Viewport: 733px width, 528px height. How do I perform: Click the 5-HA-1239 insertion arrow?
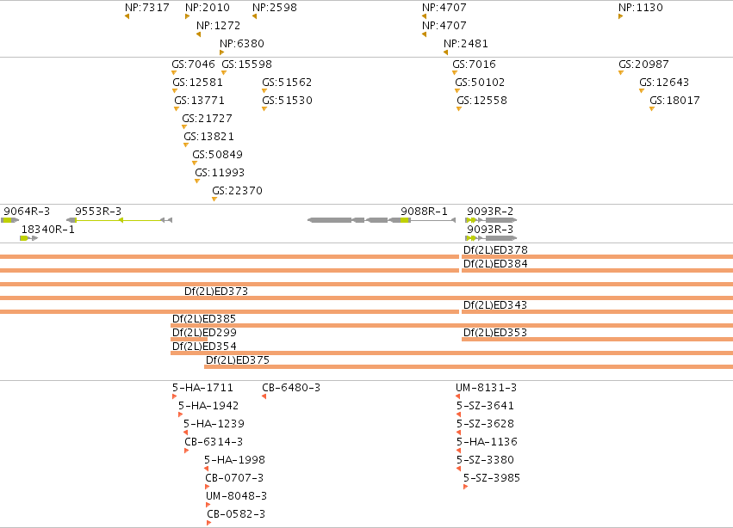click(185, 433)
